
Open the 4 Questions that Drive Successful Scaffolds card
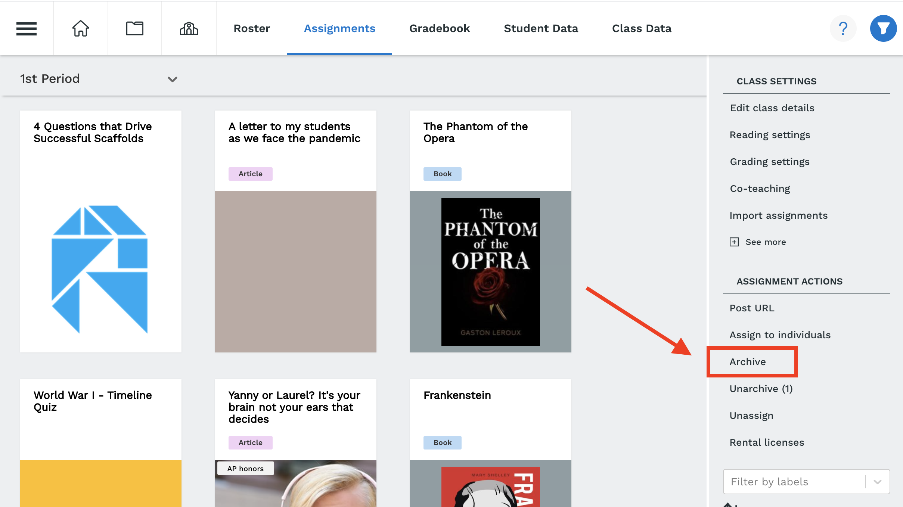click(x=101, y=231)
